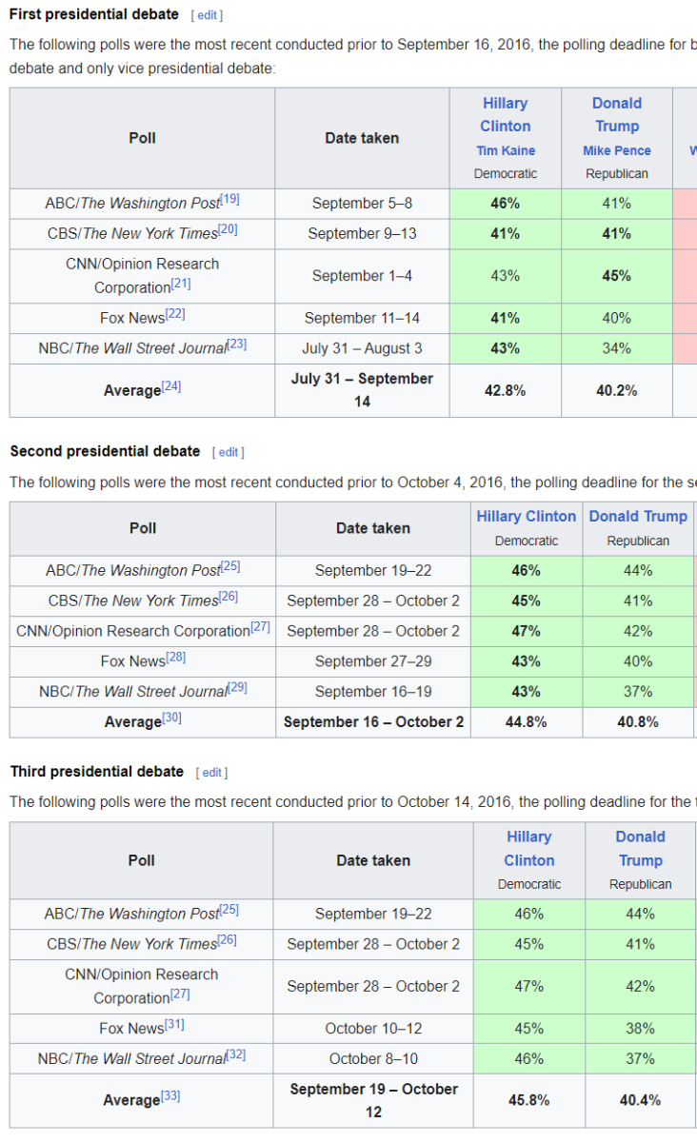Edit the Second presidential debate section

click(x=229, y=452)
